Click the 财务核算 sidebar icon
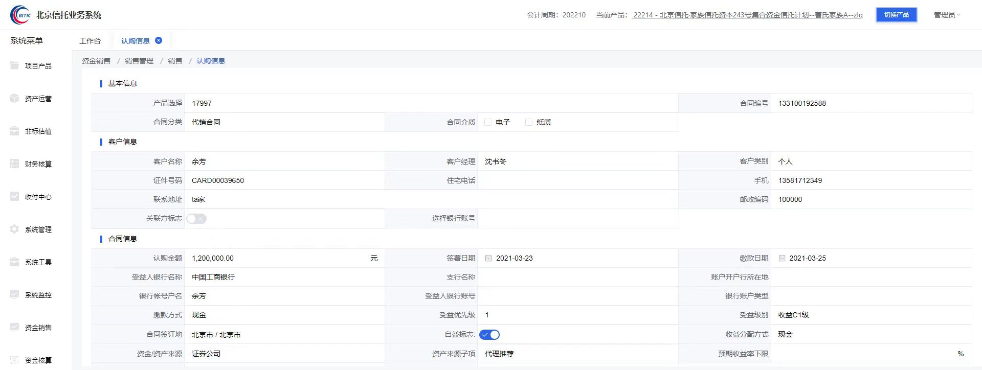Screen dimensions: 982x370 14,164
